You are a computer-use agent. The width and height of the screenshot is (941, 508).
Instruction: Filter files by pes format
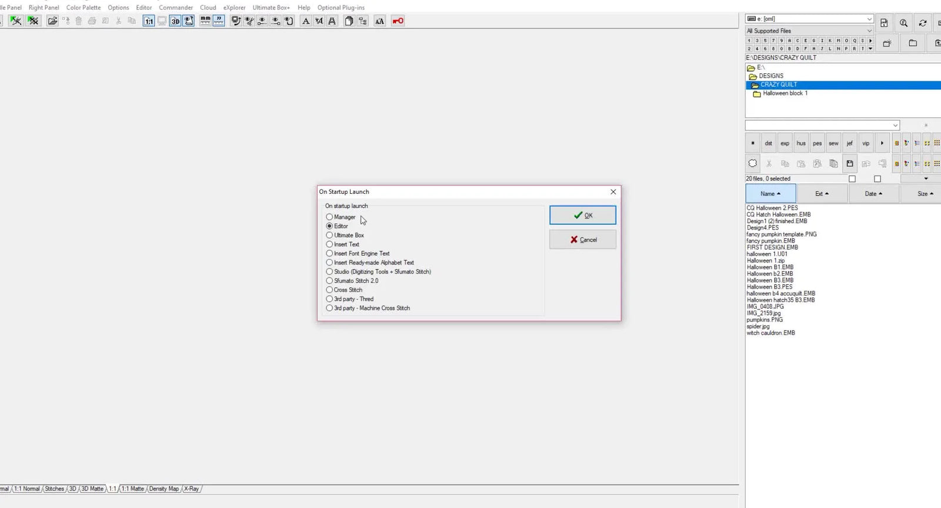[817, 143]
